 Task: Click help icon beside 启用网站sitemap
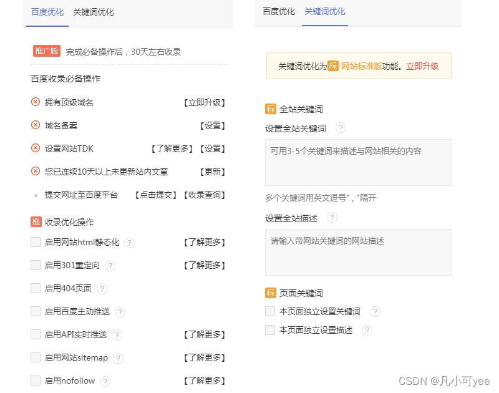tap(118, 358)
